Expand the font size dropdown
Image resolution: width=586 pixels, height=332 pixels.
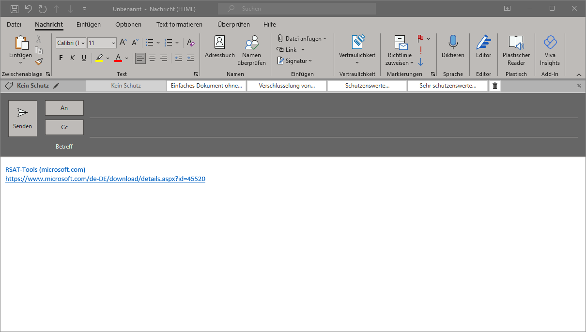pyautogui.click(x=113, y=43)
